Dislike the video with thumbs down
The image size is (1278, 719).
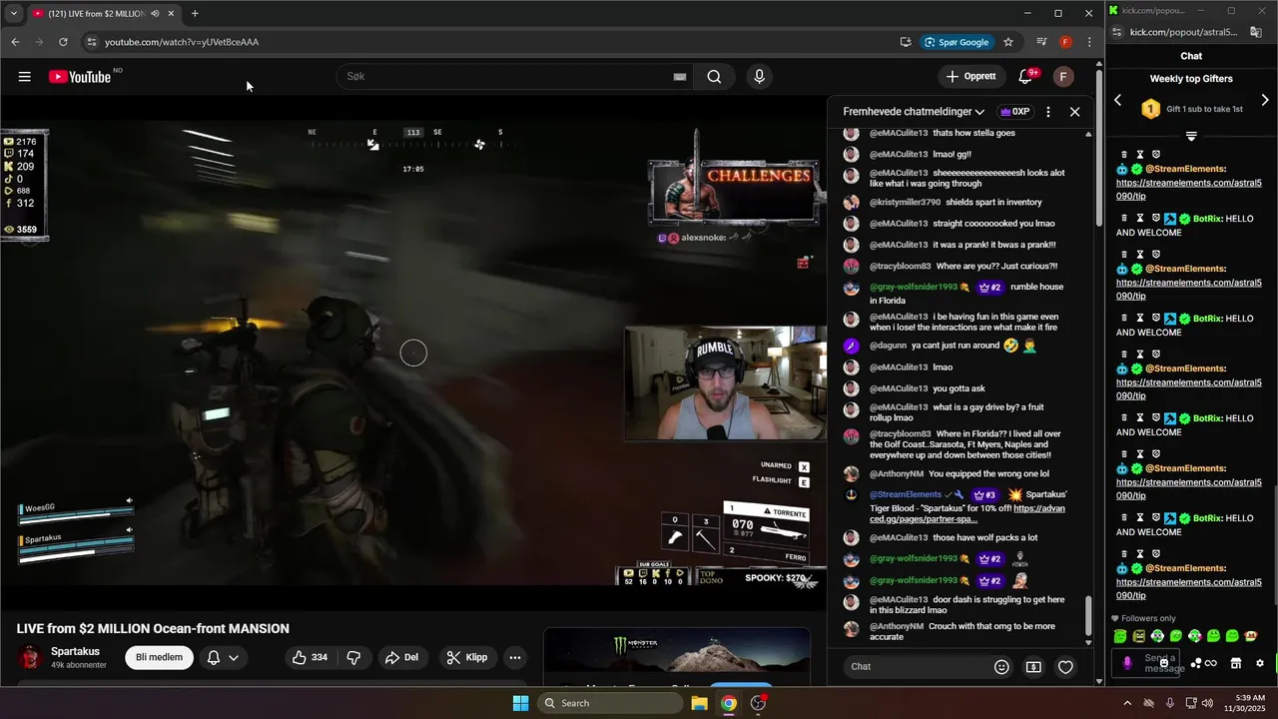coord(353,657)
